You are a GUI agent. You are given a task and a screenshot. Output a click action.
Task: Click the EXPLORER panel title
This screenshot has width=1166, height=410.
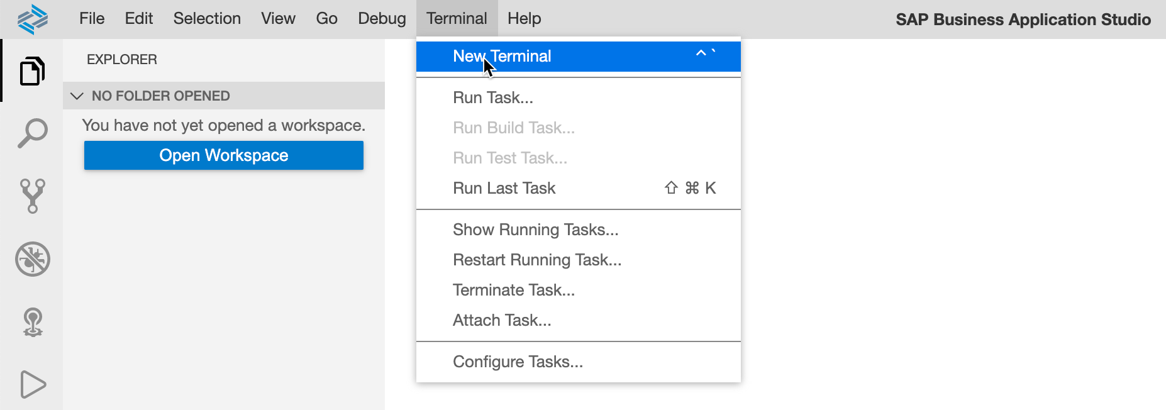coord(122,60)
